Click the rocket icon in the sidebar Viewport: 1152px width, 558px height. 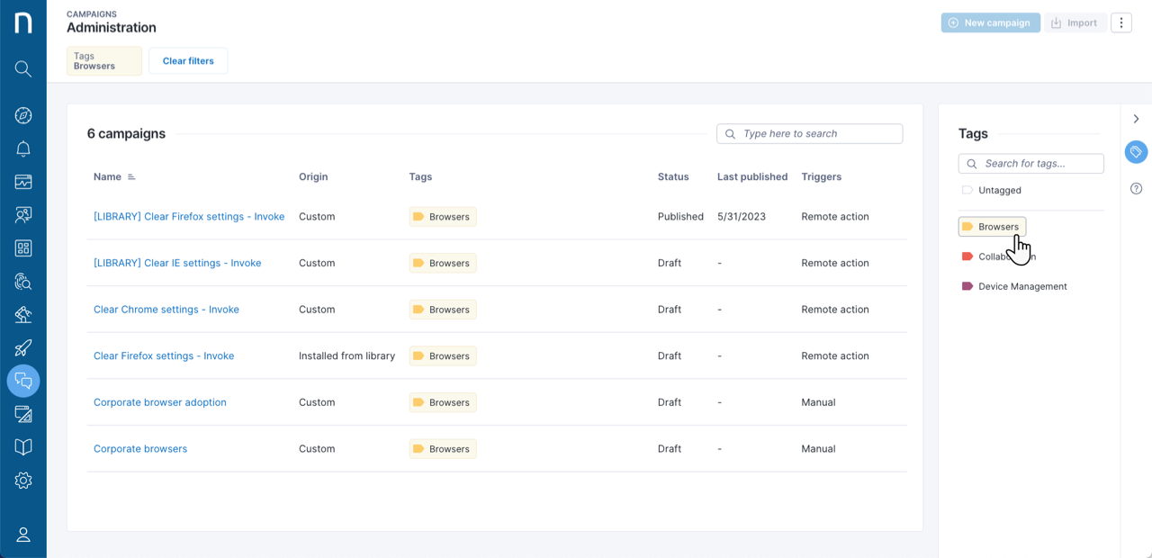[x=22, y=347]
